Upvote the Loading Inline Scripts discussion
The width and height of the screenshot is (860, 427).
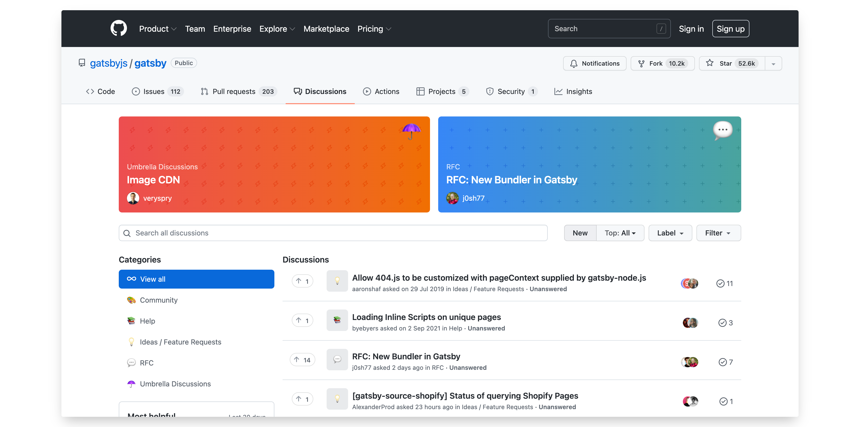click(302, 321)
